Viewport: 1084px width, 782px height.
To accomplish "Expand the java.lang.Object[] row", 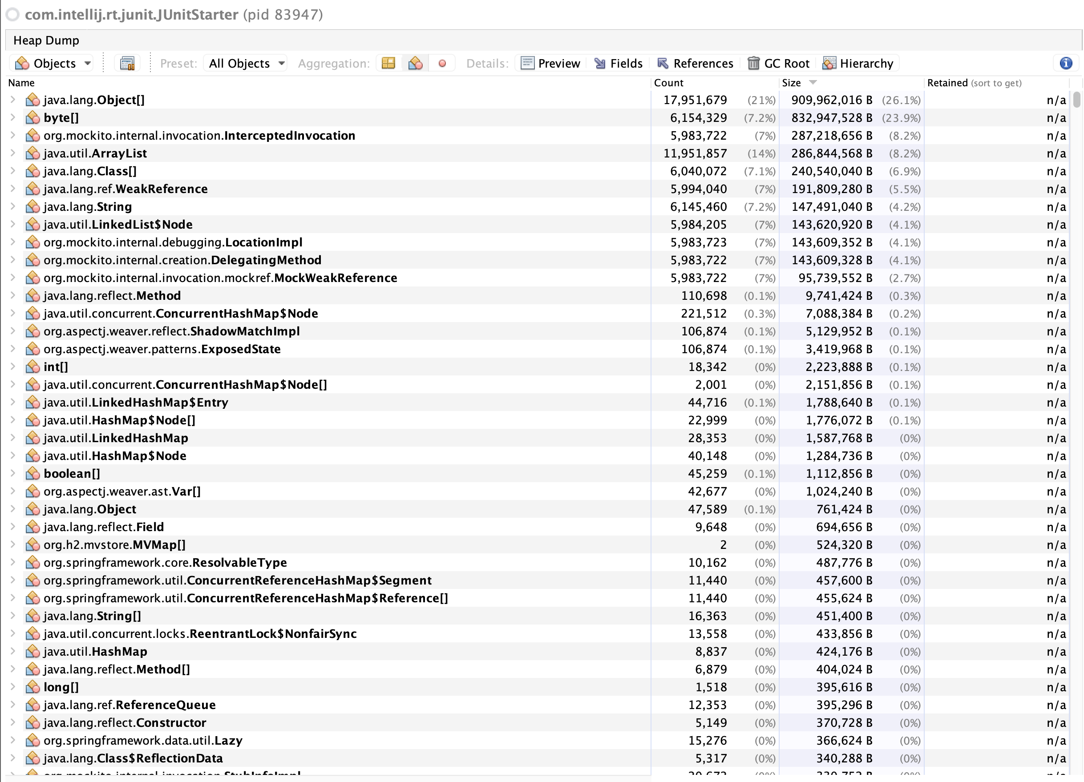I will coord(13,100).
